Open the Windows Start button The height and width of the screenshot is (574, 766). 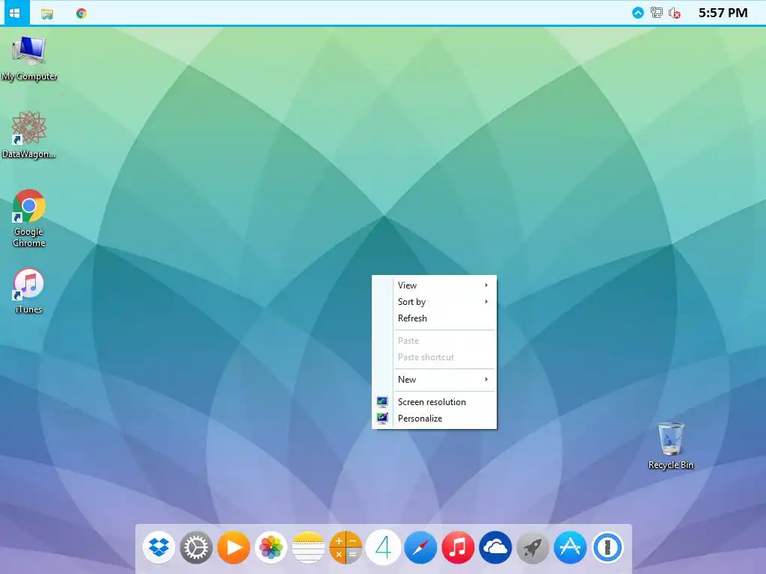(15, 13)
